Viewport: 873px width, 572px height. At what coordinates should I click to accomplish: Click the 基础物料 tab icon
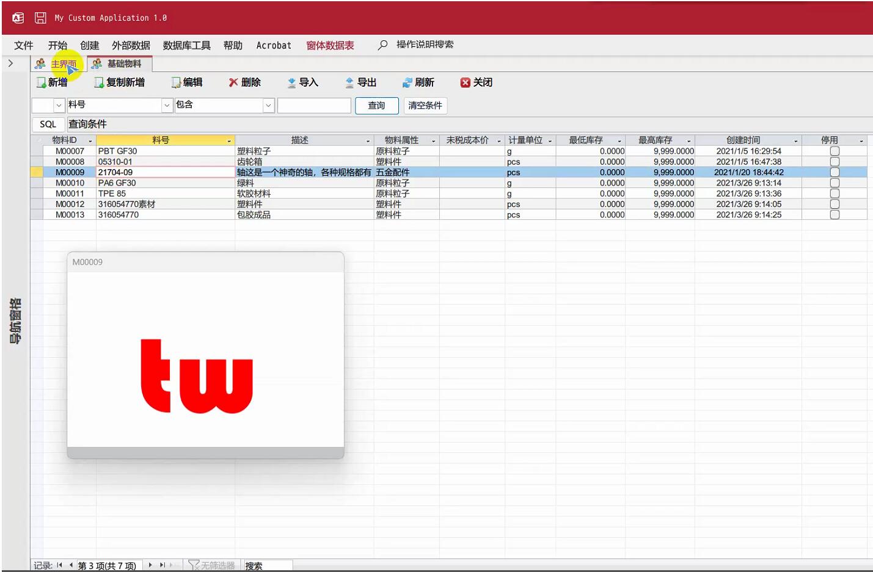pos(97,63)
